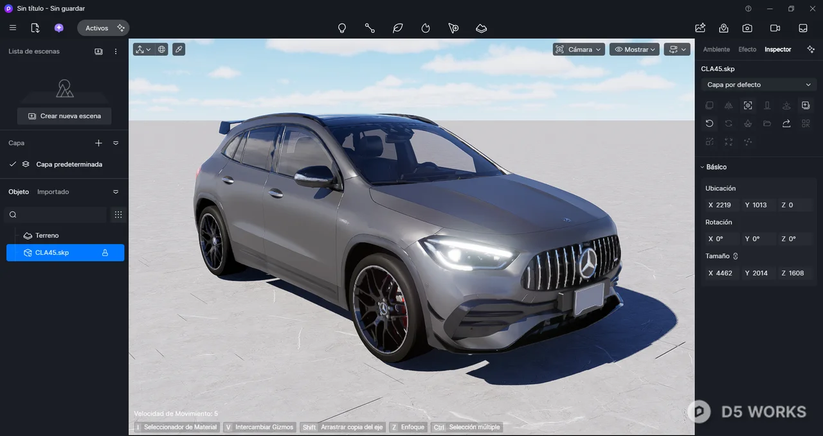
Task: Switch to the Importado tab
Action: click(53, 192)
